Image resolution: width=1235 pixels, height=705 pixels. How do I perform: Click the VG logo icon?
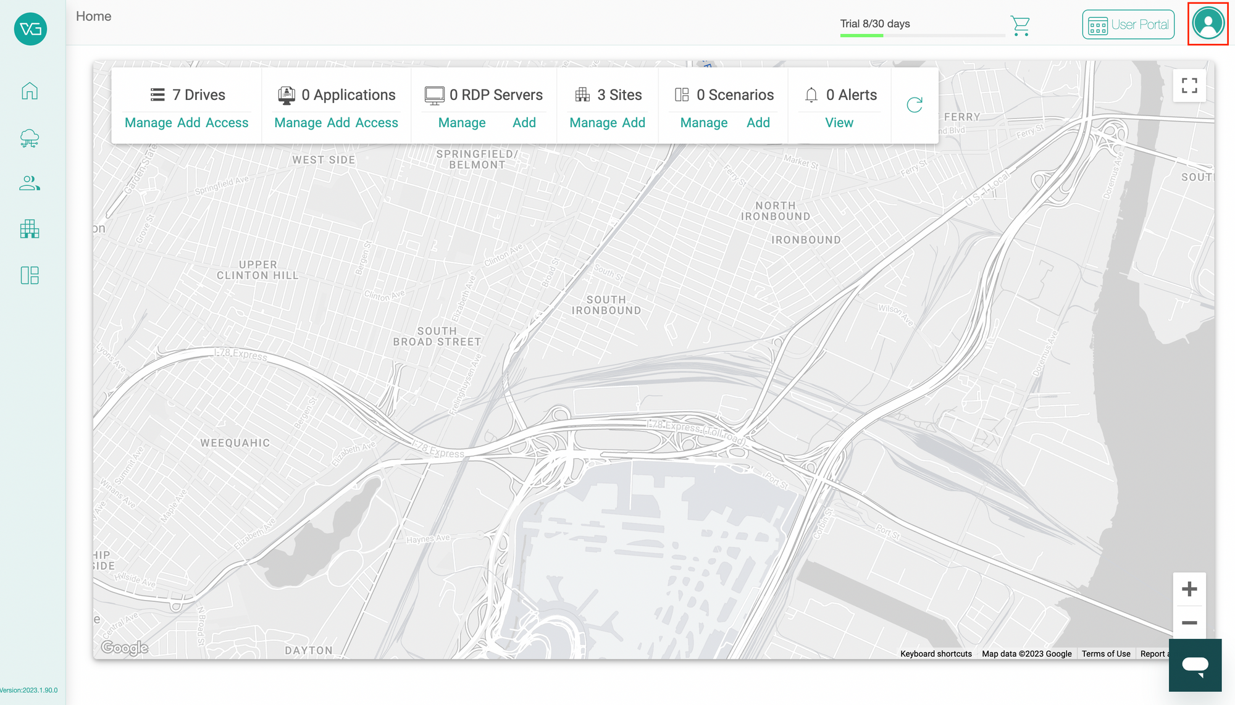[x=30, y=29]
